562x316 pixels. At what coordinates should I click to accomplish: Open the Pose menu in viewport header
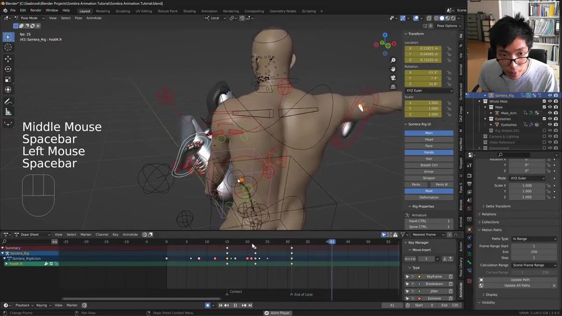coord(78,18)
